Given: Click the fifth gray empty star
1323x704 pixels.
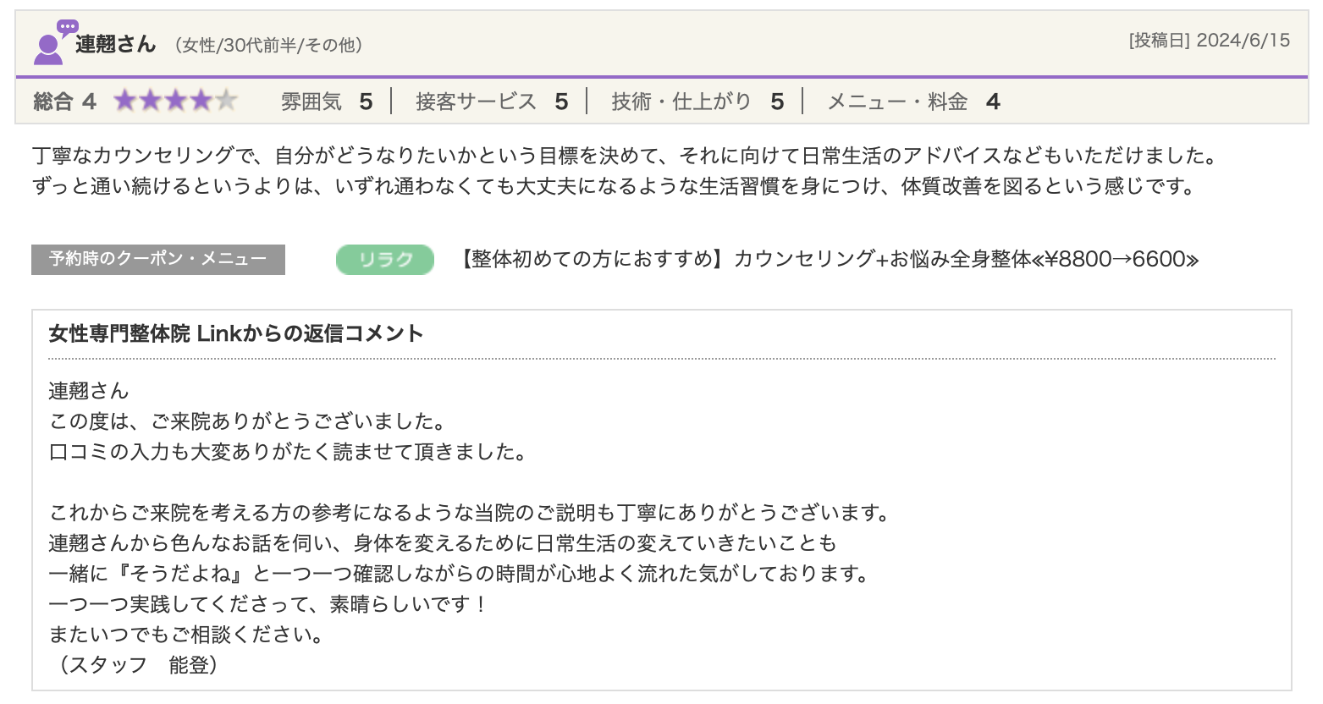Looking at the screenshot, I should click(x=226, y=102).
